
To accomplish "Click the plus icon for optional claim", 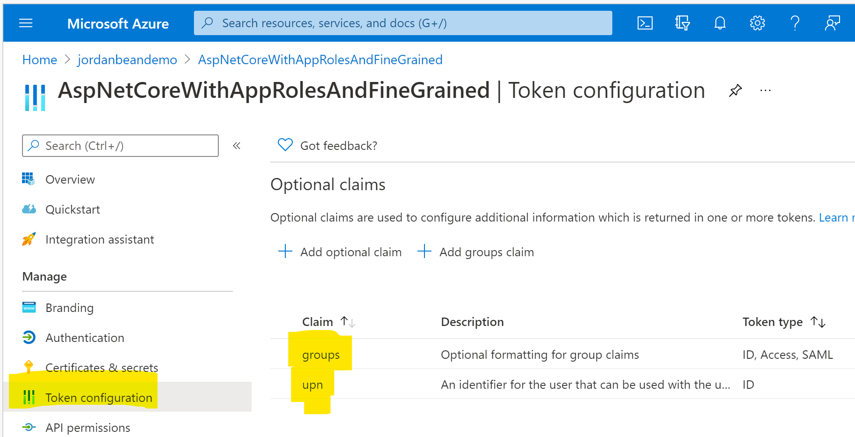I will pyautogui.click(x=285, y=252).
